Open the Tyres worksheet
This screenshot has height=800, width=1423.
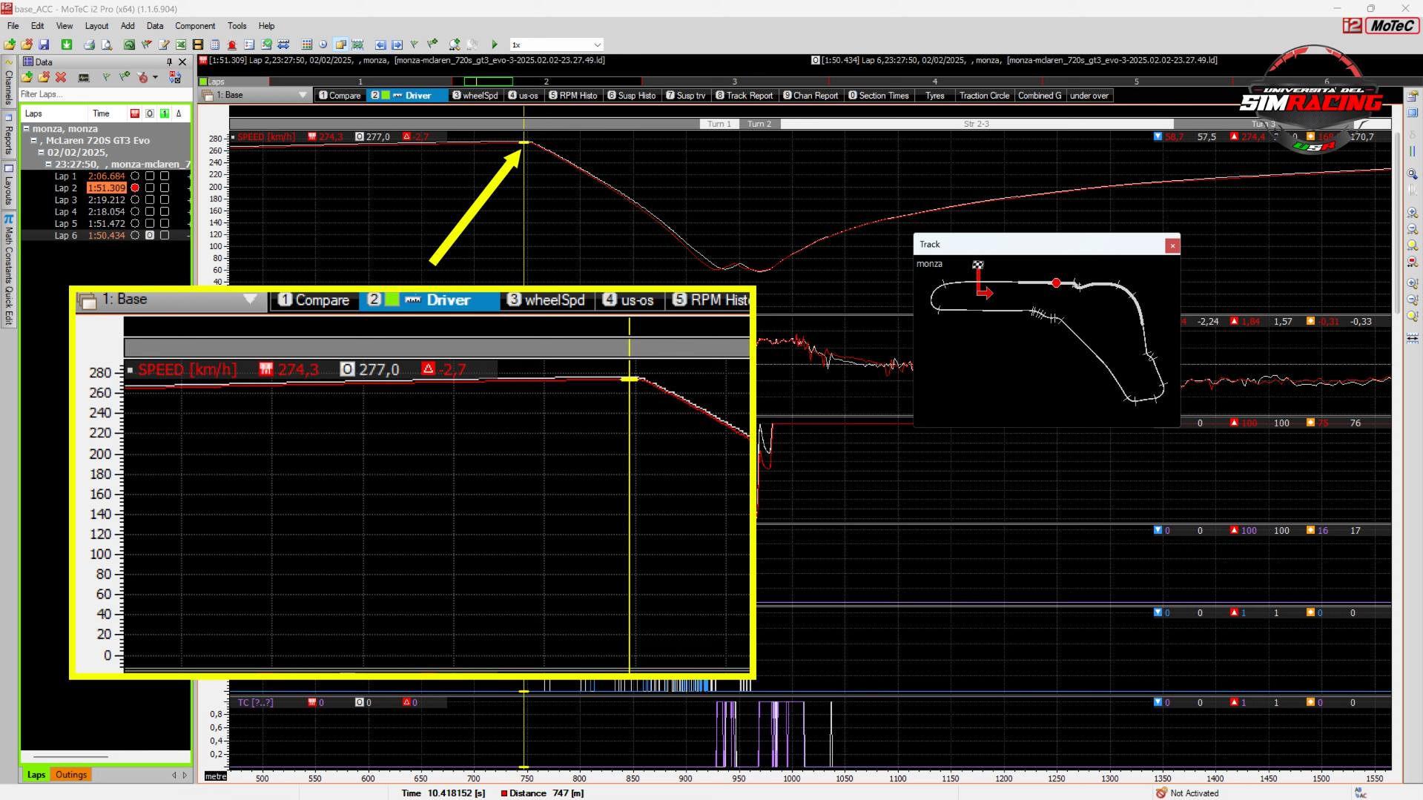pyautogui.click(x=934, y=96)
